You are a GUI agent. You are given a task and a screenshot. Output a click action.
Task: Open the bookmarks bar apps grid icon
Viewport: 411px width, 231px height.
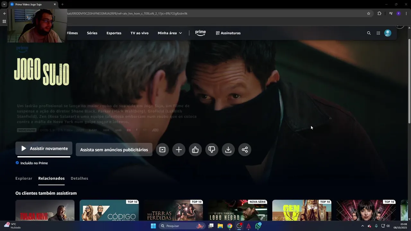[4, 21]
